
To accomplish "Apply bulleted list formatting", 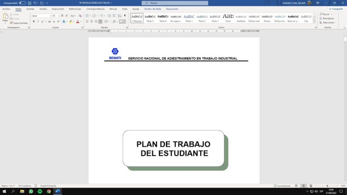I will [87, 16].
